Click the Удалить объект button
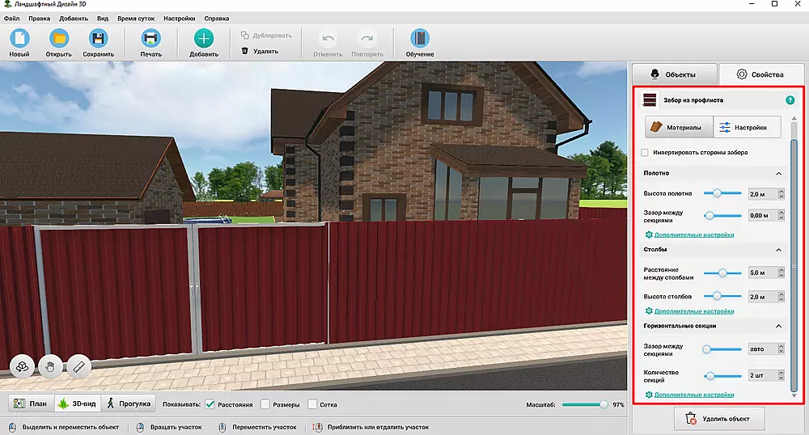Image resolution: width=809 pixels, height=435 pixels. point(719,419)
